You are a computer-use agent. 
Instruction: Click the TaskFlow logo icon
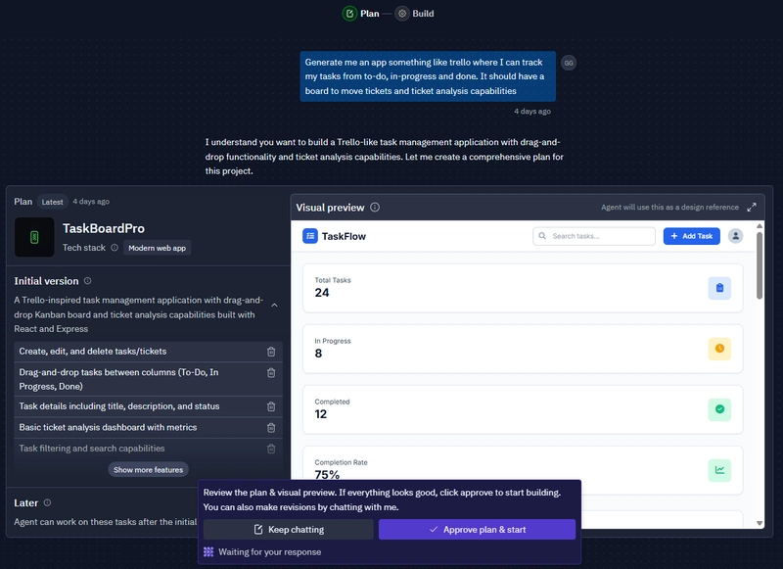[310, 236]
